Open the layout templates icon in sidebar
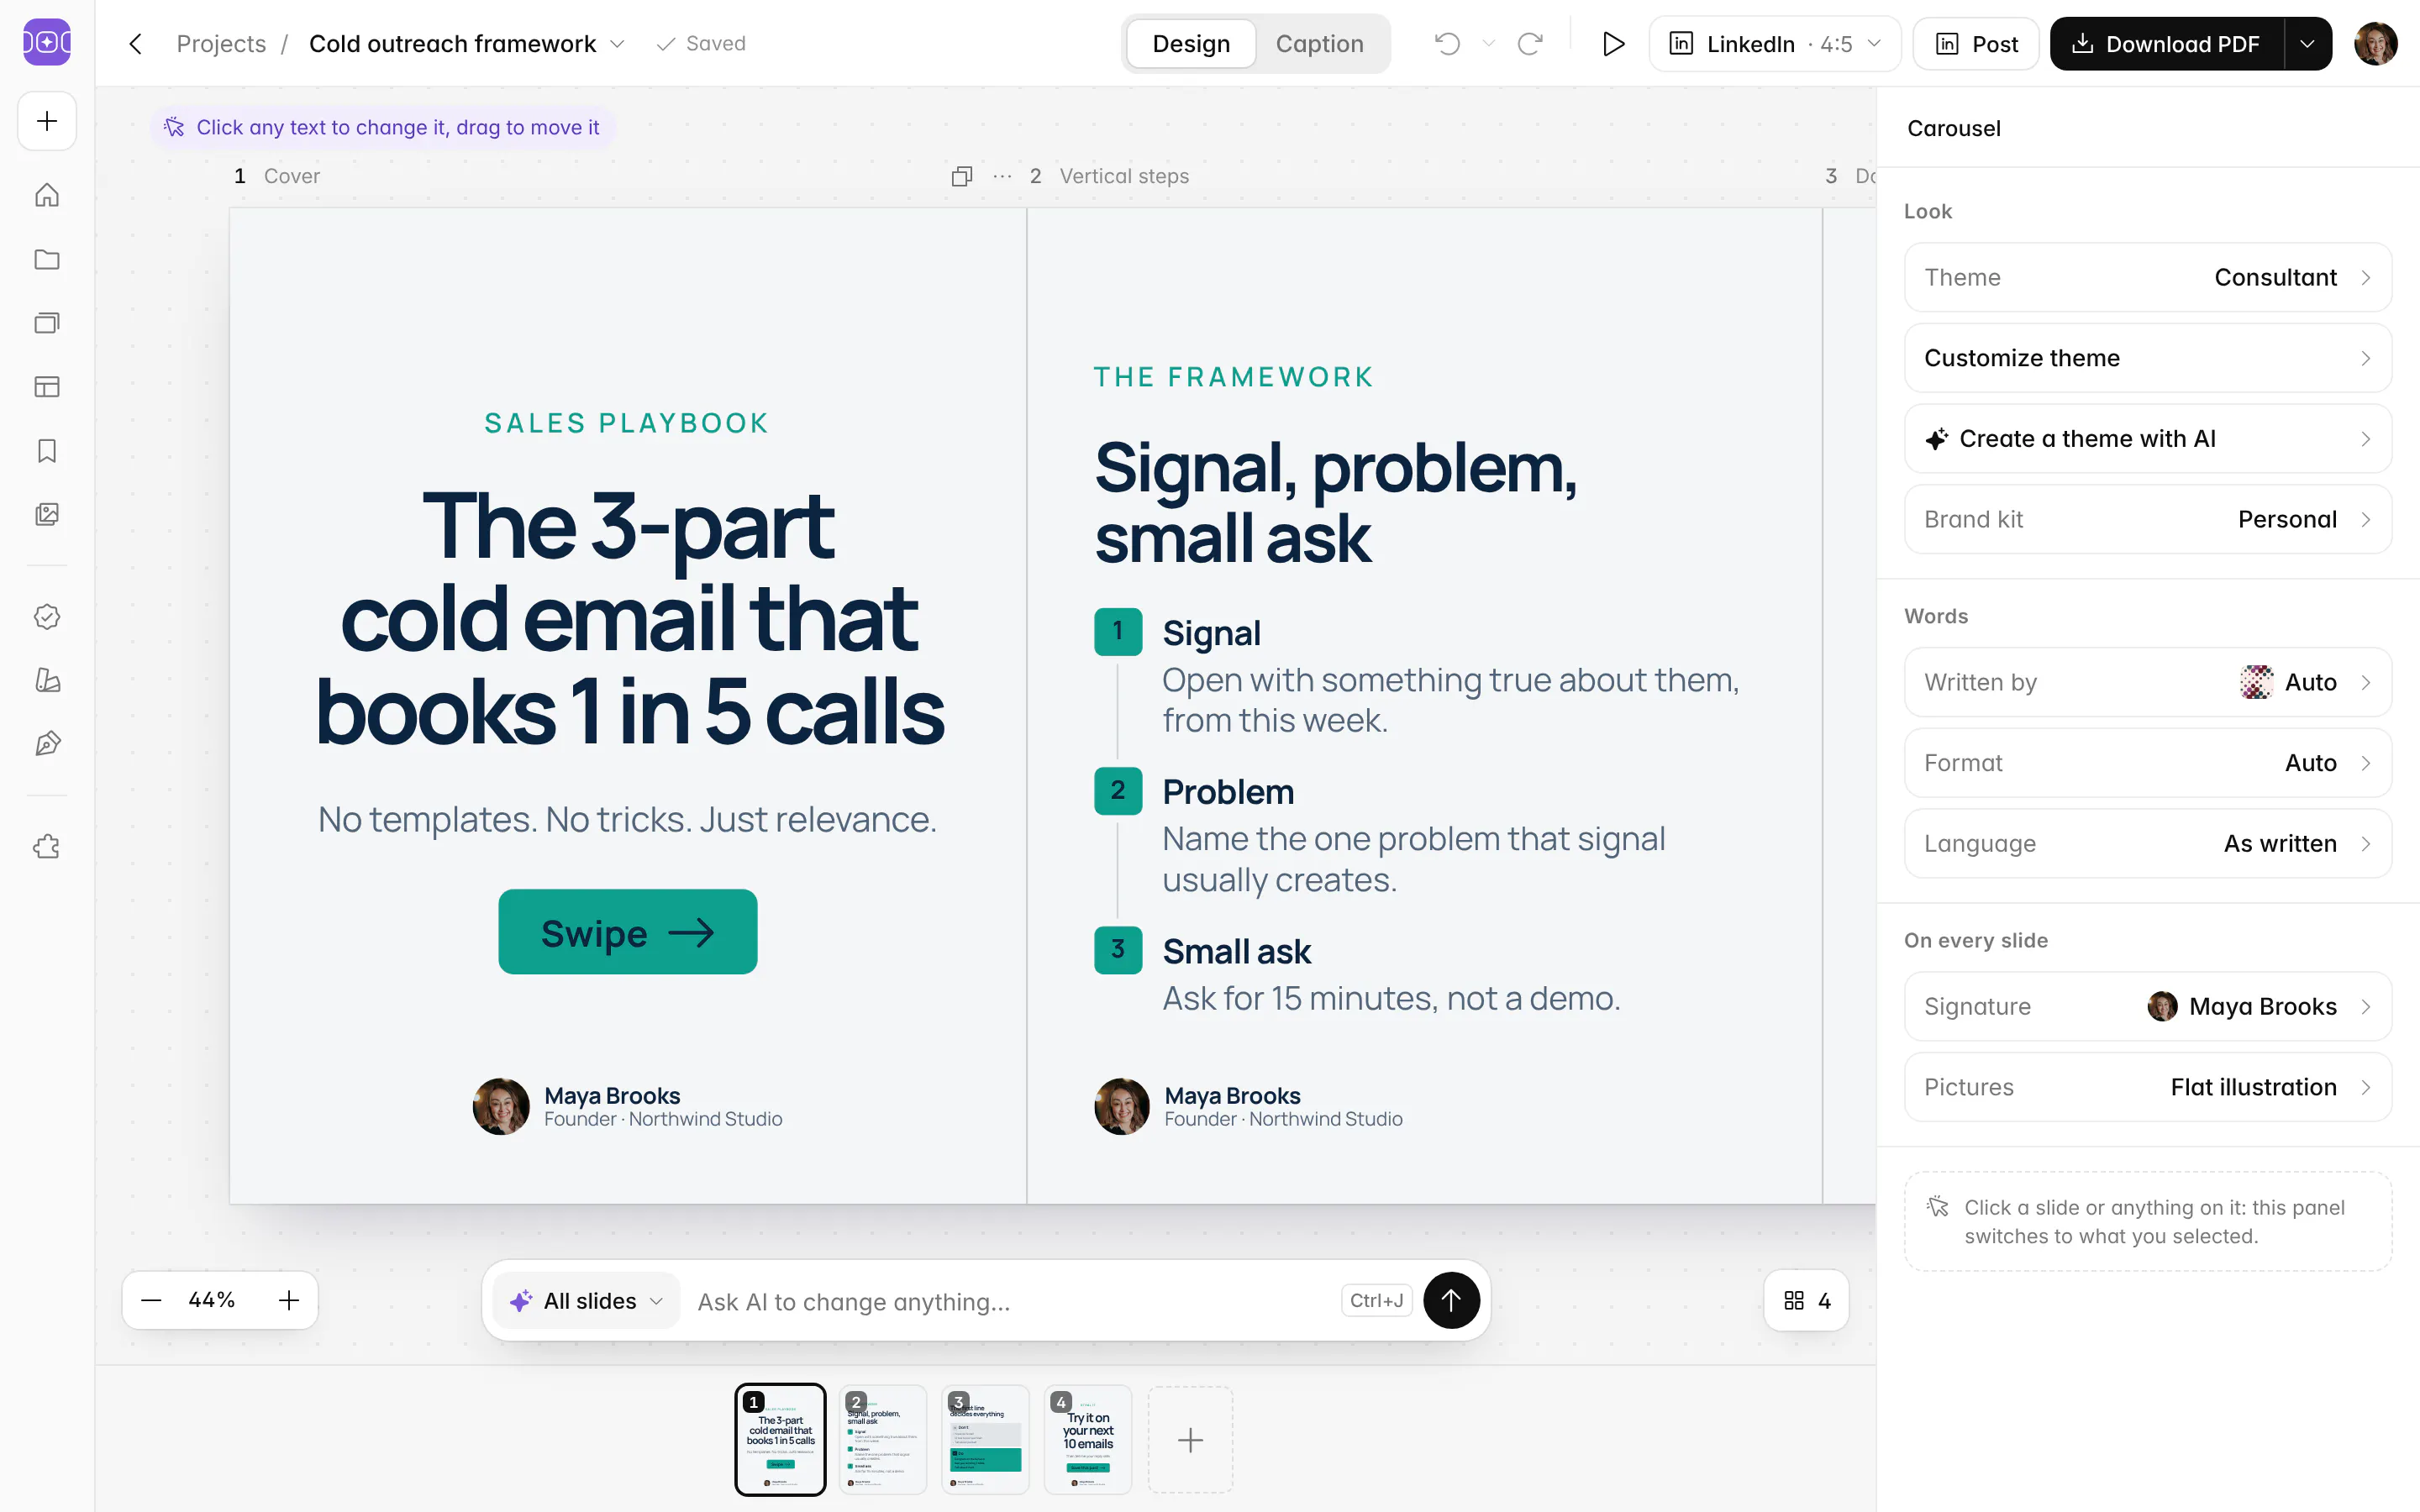The width and height of the screenshot is (2420, 1512). point(47,387)
